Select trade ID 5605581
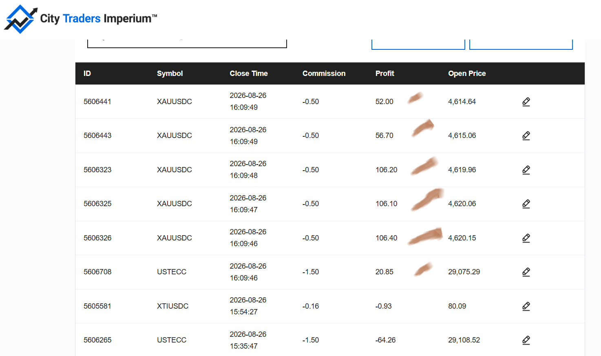The width and height of the screenshot is (601, 356). [97, 306]
